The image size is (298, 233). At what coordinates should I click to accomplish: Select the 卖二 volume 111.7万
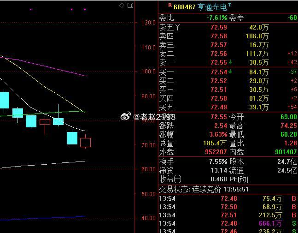257,54
